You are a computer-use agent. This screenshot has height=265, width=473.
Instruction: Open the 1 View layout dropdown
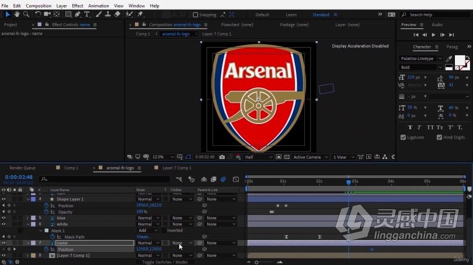(343, 157)
